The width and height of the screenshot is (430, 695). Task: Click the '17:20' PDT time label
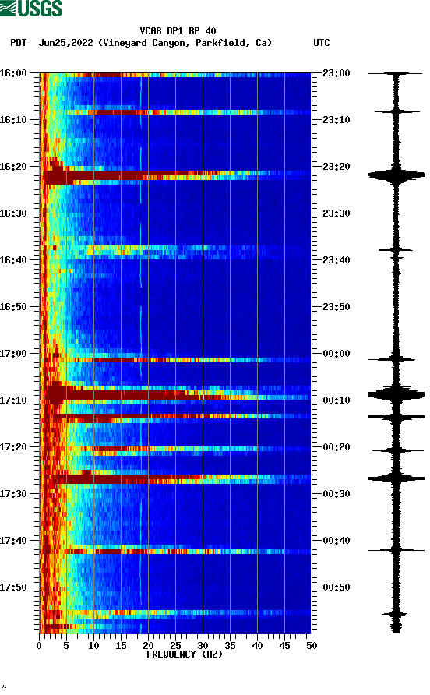click(13, 447)
